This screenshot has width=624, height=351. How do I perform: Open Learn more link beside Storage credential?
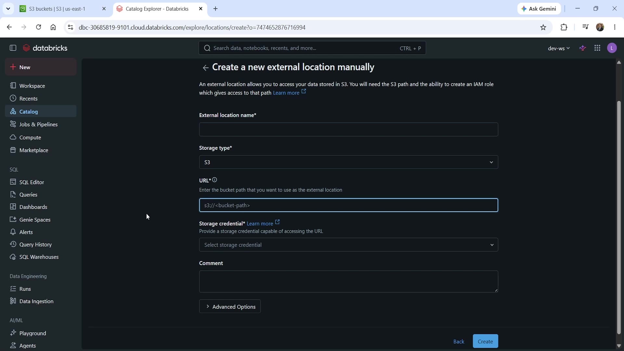click(263, 224)
